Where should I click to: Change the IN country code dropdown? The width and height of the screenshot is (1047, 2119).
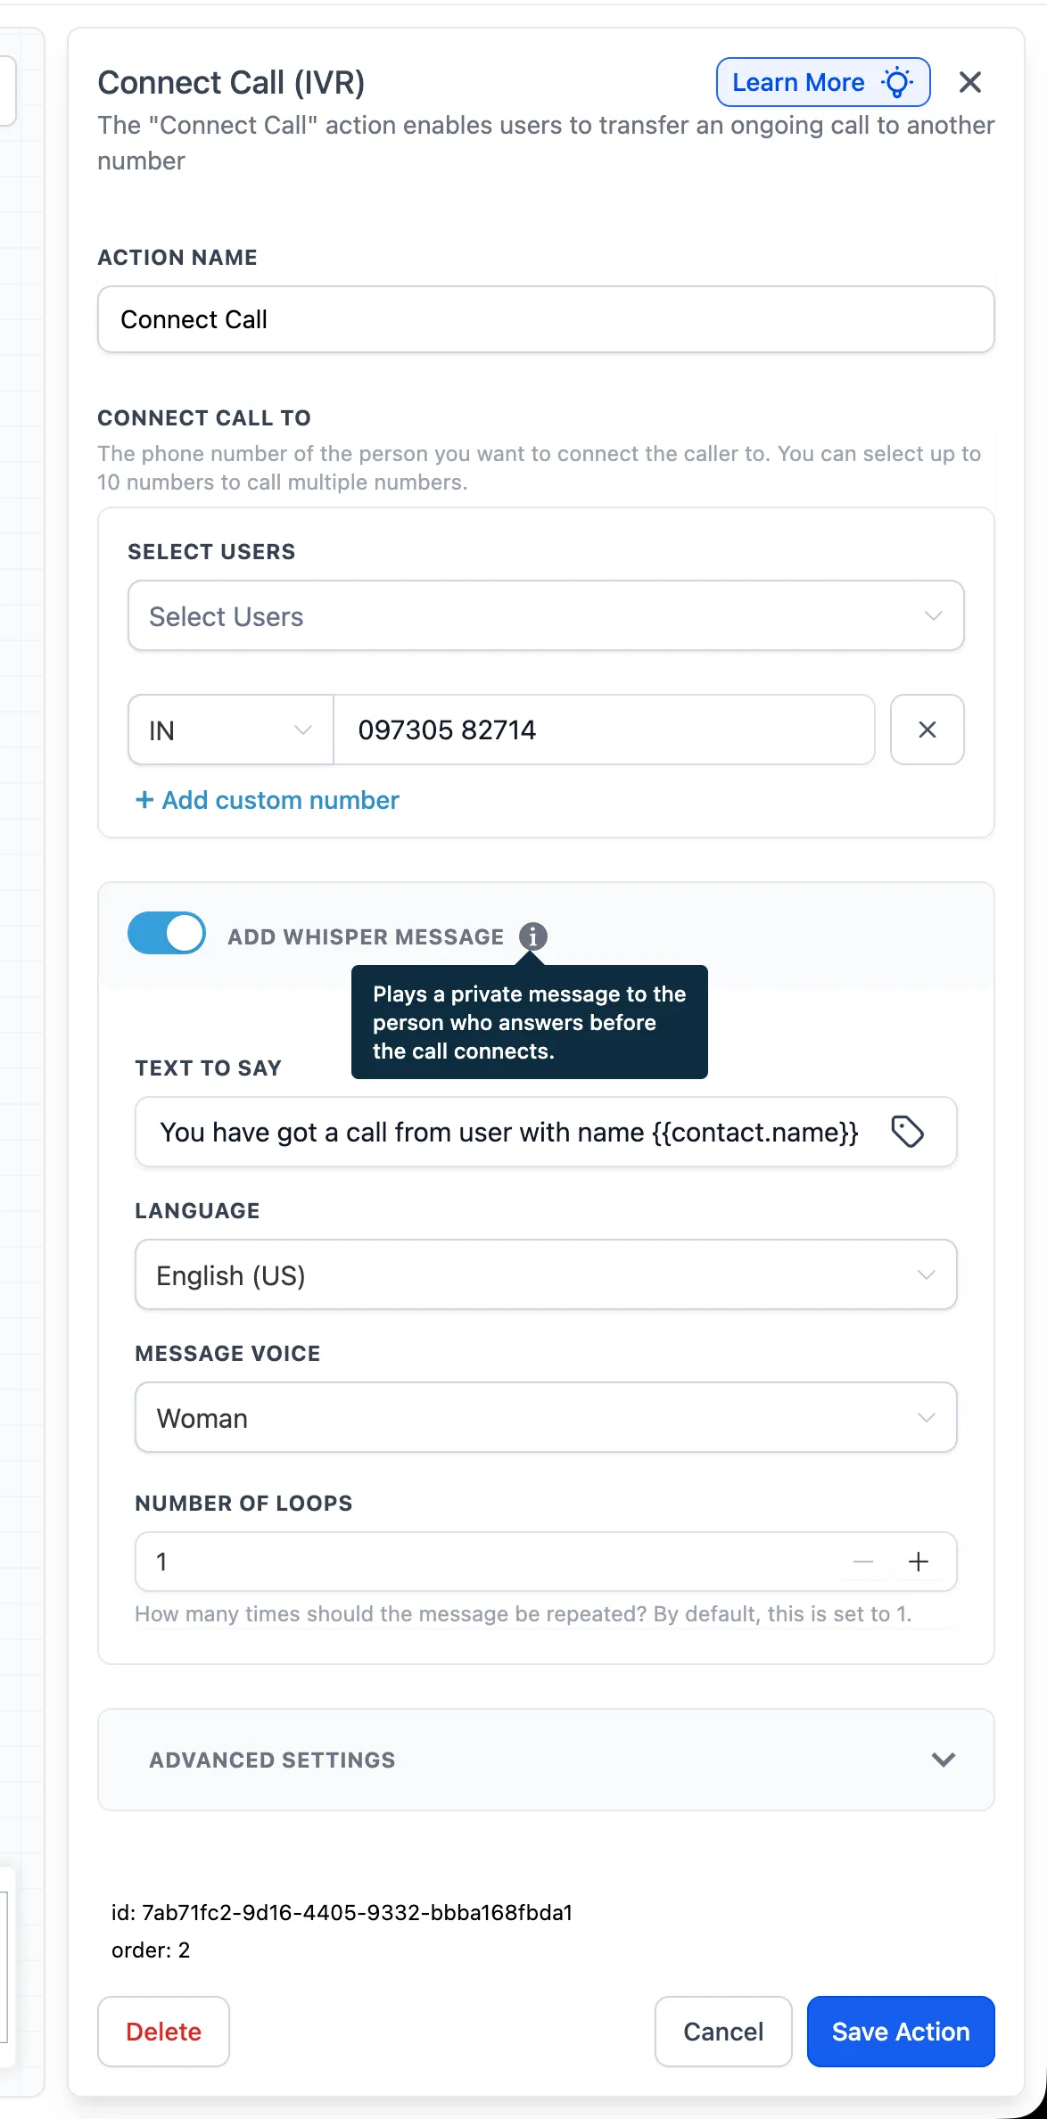pos(229,730)
